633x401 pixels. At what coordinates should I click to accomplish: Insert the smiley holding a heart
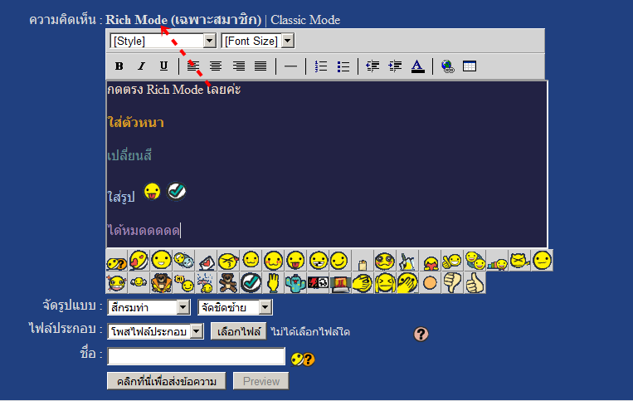pos(431,261)
